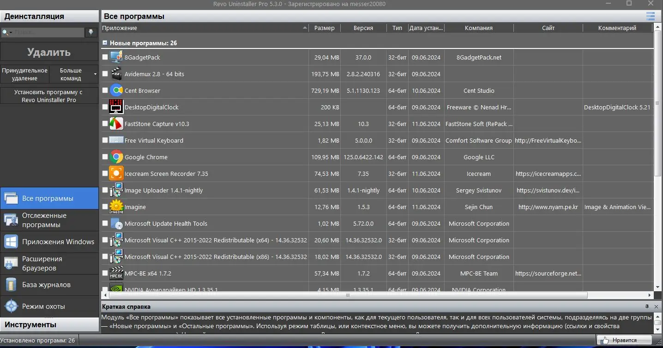The height and width of the screenshot is (348, 663).
Task: Collapse the Новые программы group
Action: pyautogui.click(x=105, y=43)
